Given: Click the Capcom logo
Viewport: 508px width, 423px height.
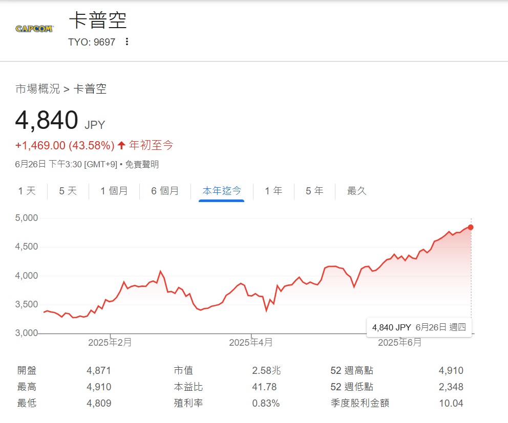Looking at the screenshot, I should tap(34, 29).
